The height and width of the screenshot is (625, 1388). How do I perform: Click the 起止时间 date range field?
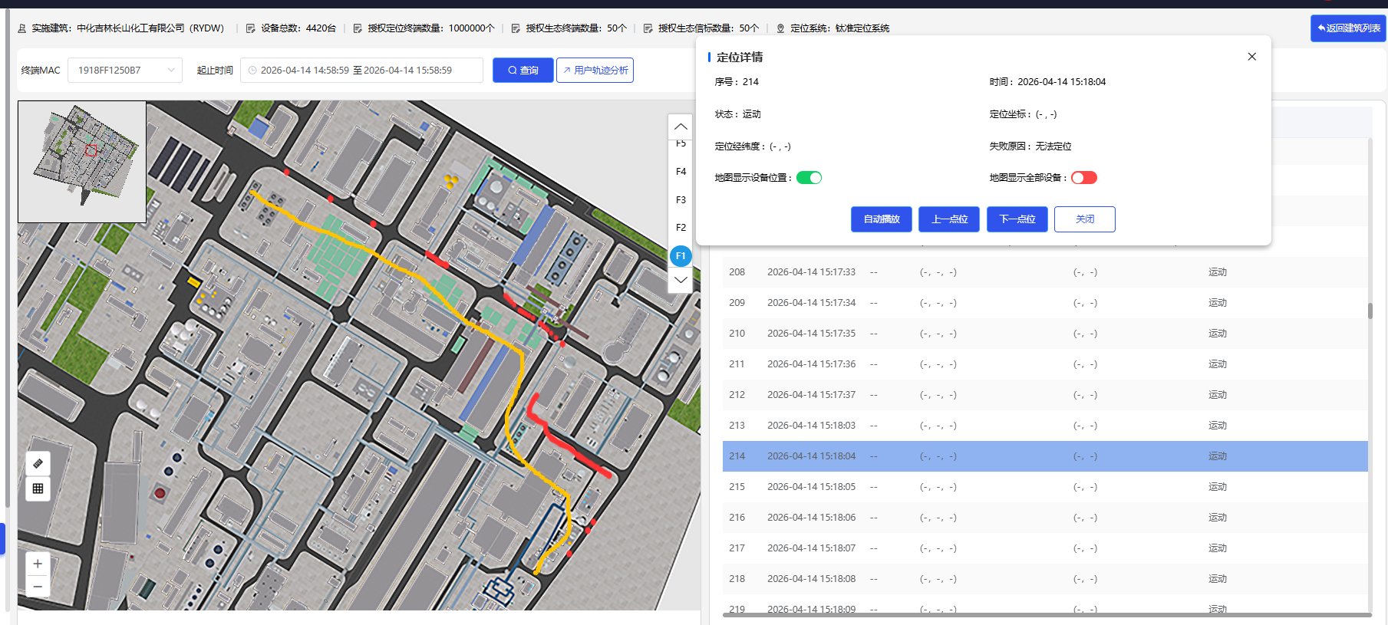point(361,71)
